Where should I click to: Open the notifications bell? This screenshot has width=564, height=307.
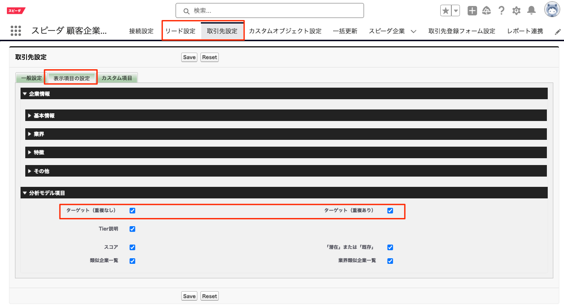pos(531,11)
